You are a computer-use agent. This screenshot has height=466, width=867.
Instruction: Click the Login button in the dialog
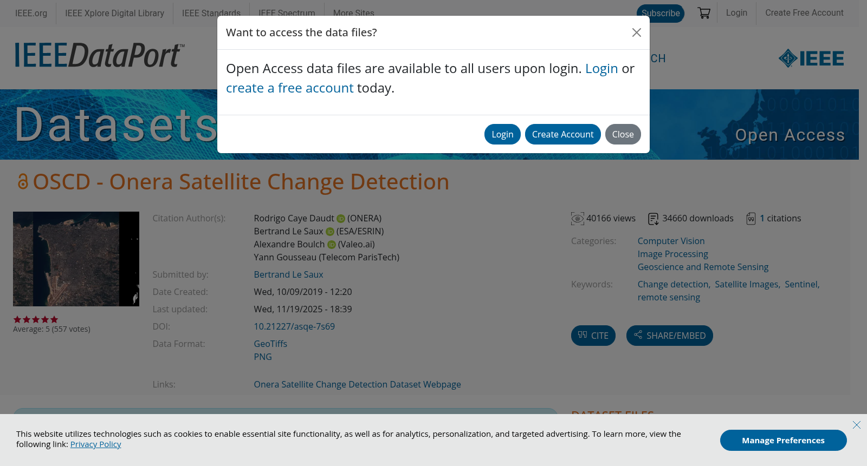pos(502,134)
